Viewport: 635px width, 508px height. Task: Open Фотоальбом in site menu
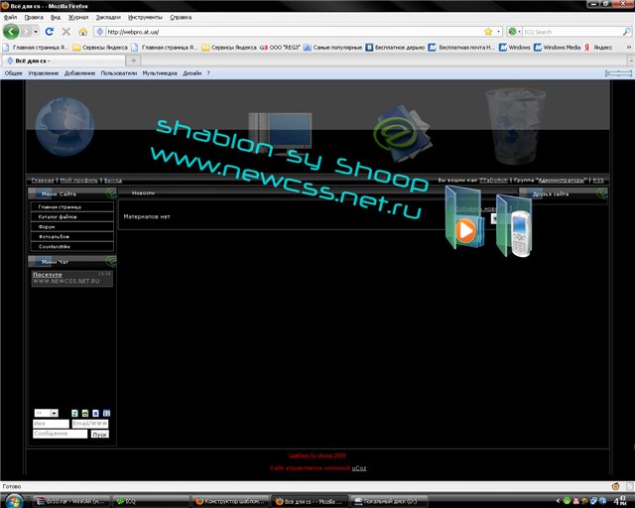click(x=72, y=236)
